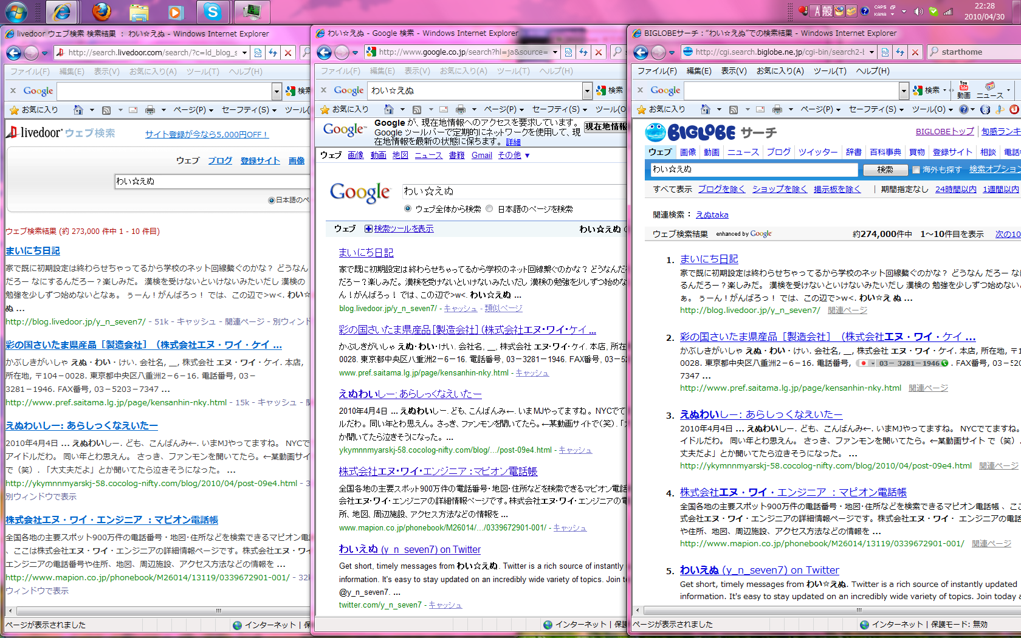Click help question-mark icon in BIGLOBE command bar
1021x638 pixels.
(963, 109)
